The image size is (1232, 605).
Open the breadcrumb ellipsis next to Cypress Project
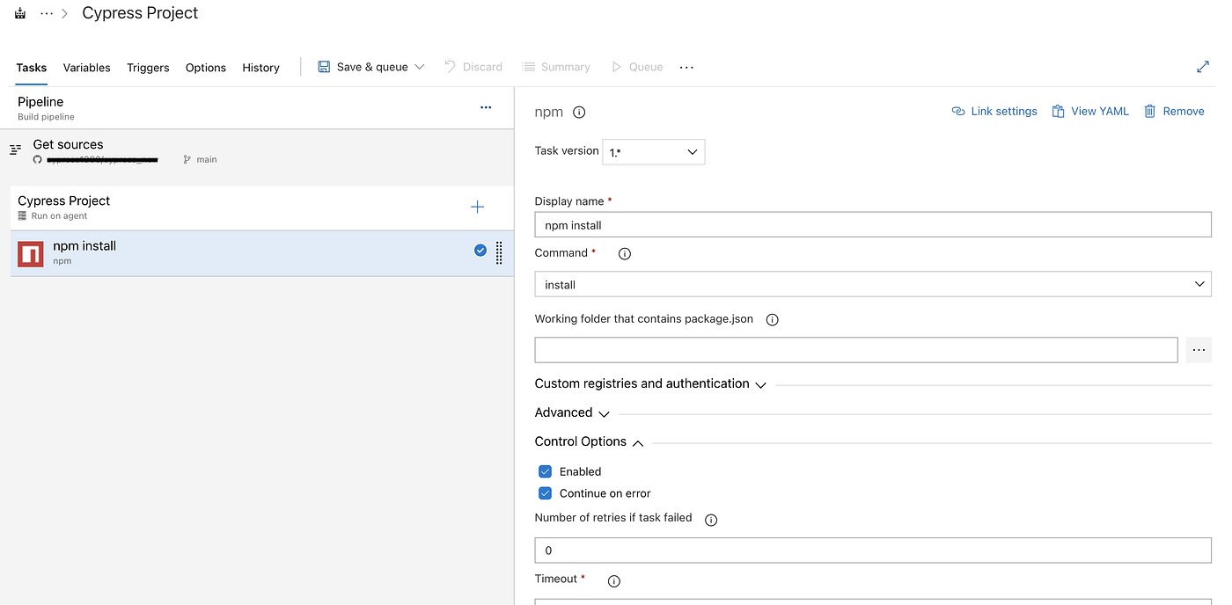click(x=47, y=14)
